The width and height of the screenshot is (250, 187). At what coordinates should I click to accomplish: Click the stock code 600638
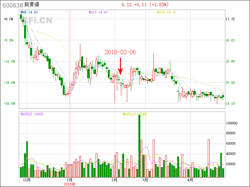[x=12, y=5]
